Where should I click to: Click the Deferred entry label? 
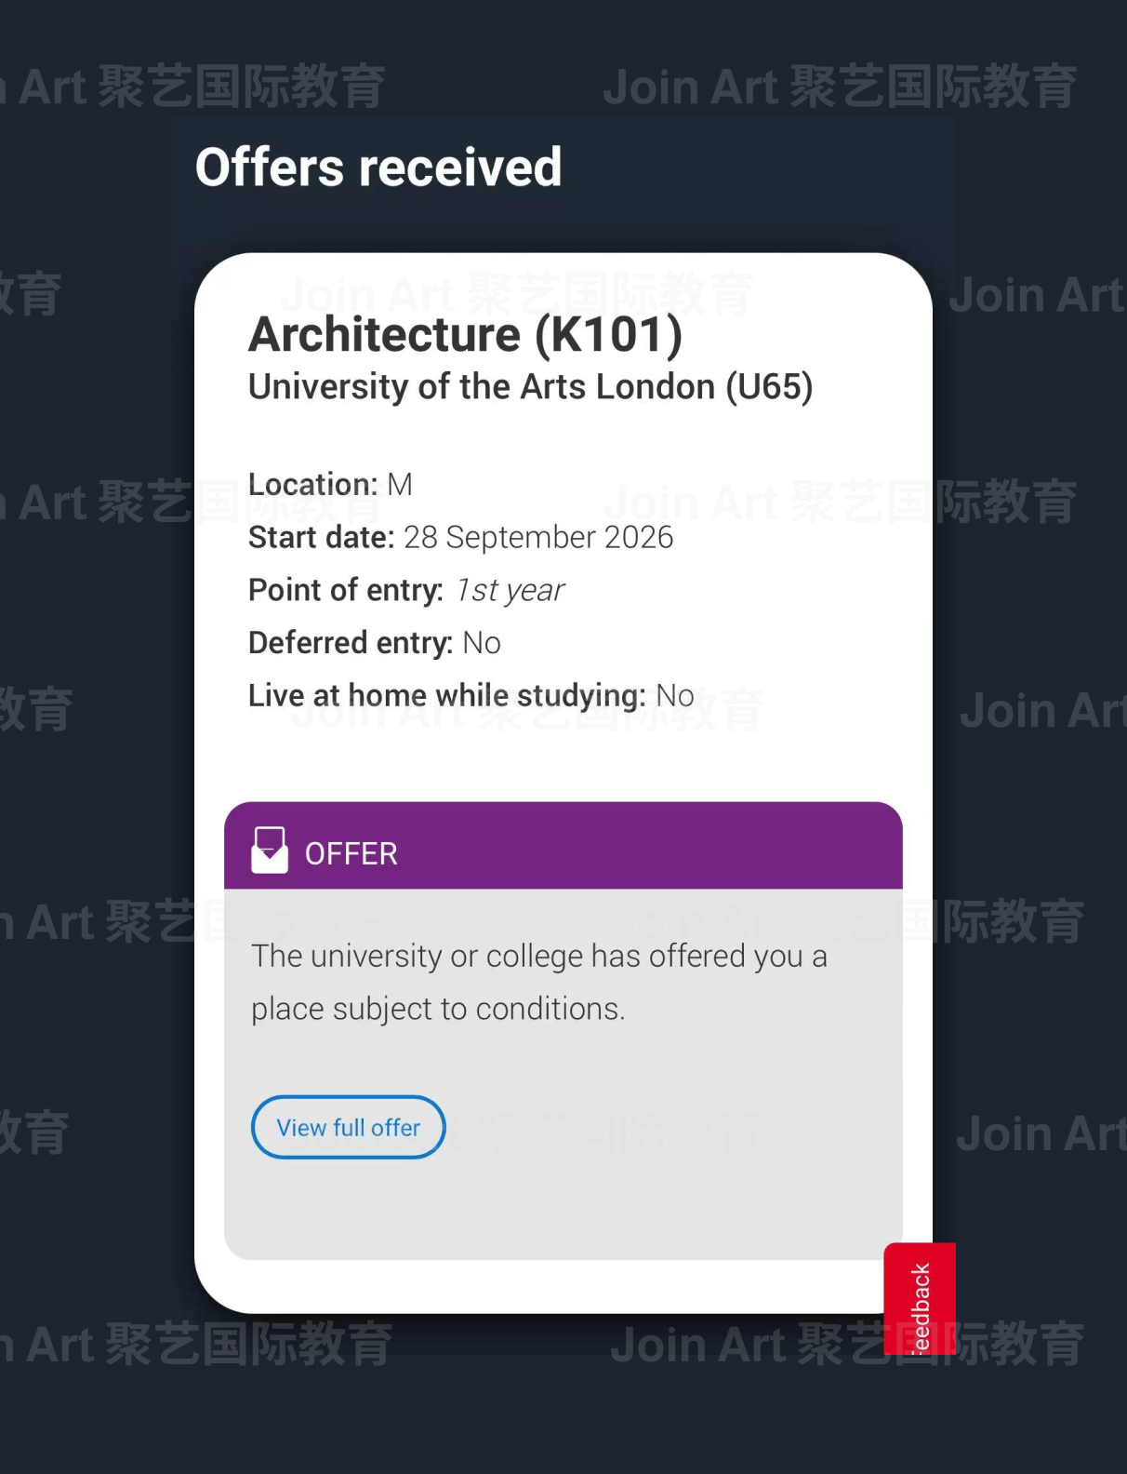pyautogui.click(x=351, y=643)
